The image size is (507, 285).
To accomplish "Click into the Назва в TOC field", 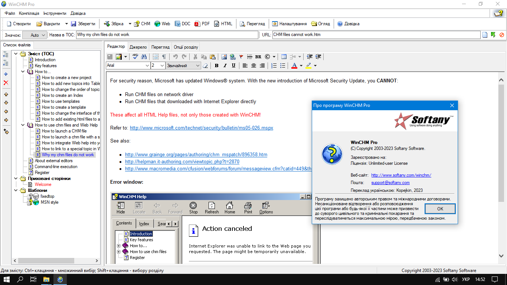I will 167,35.
